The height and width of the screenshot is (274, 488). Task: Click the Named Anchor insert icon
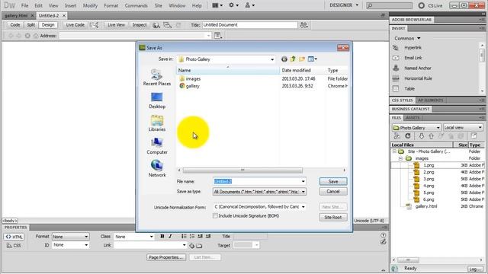point(396,68)
